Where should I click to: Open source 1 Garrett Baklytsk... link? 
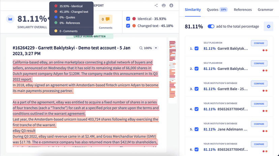232,49
